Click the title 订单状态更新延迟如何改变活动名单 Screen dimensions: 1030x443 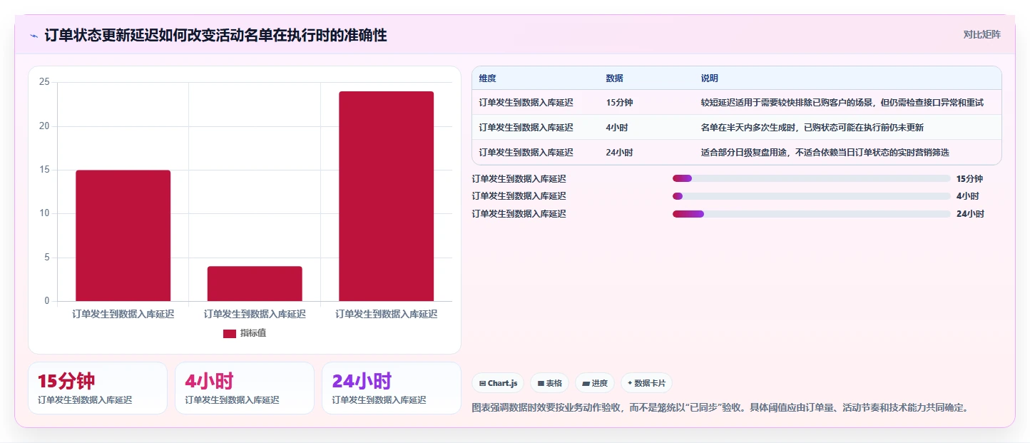(x=215, y=35)
